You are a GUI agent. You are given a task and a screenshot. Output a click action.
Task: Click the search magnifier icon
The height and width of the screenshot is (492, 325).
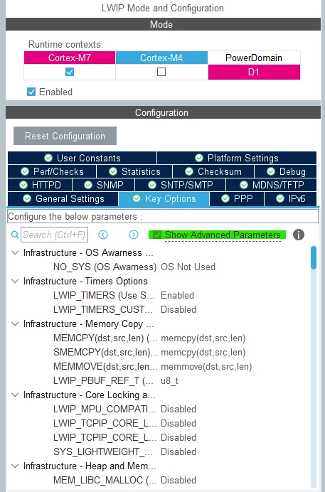[14, 235]
